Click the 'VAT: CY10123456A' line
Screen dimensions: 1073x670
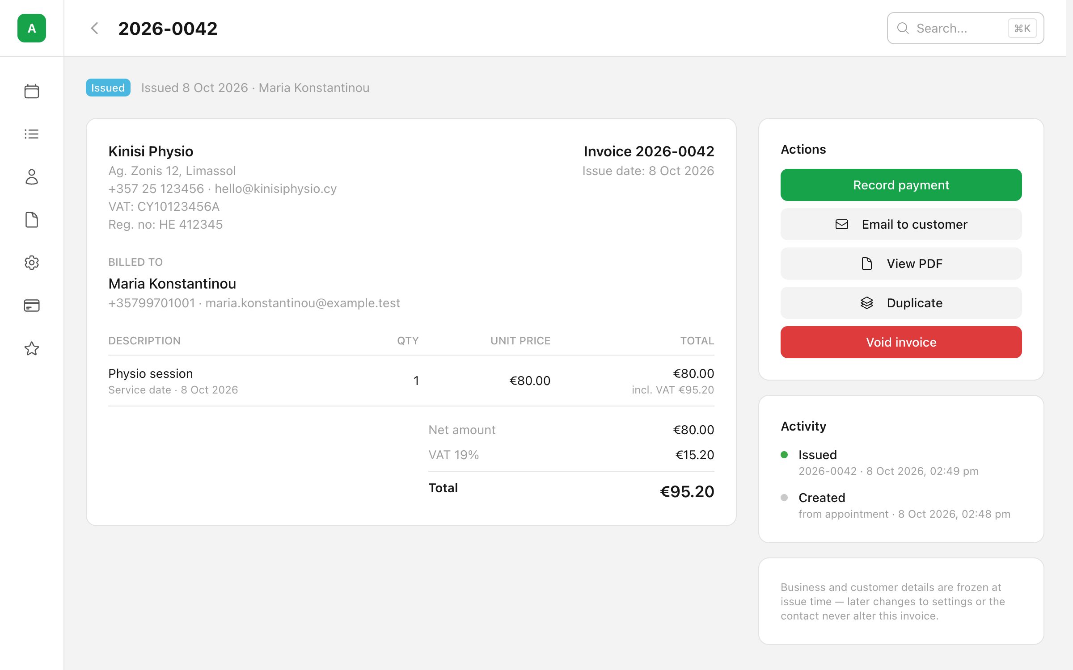coord(164,206)
